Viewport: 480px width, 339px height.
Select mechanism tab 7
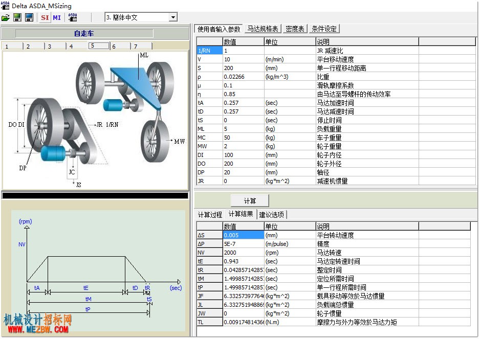click(x=142, y=46)
